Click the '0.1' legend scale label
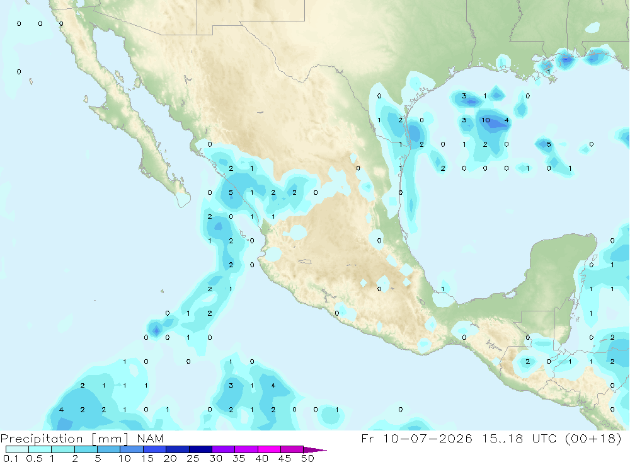This screenshot has height=462, width=630. (11, 458)
